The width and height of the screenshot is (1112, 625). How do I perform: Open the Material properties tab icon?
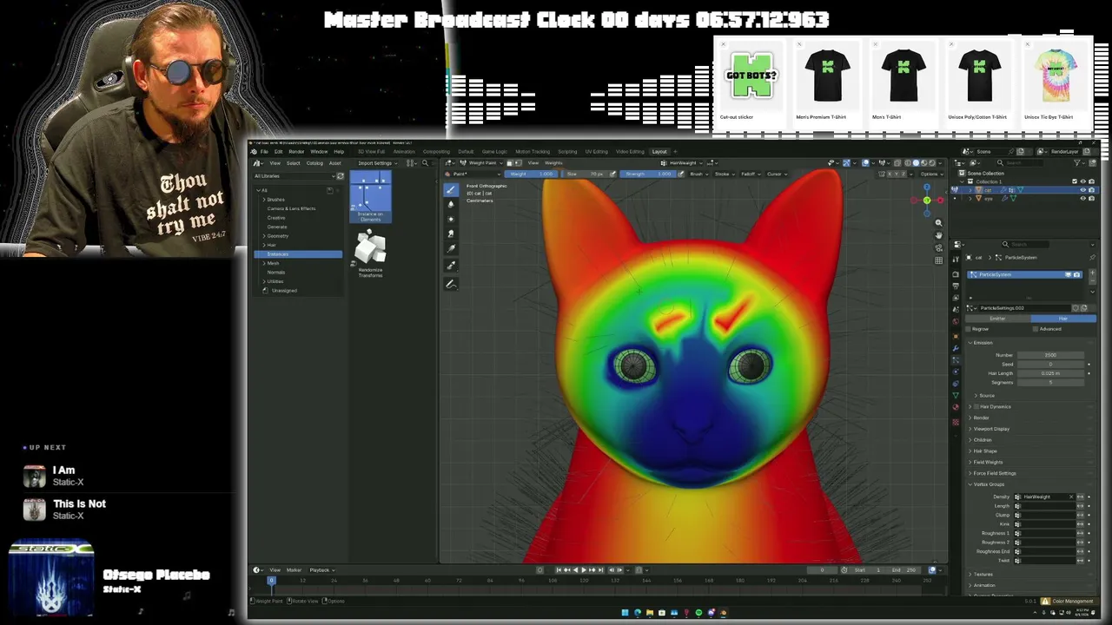[x=956, y=407]
